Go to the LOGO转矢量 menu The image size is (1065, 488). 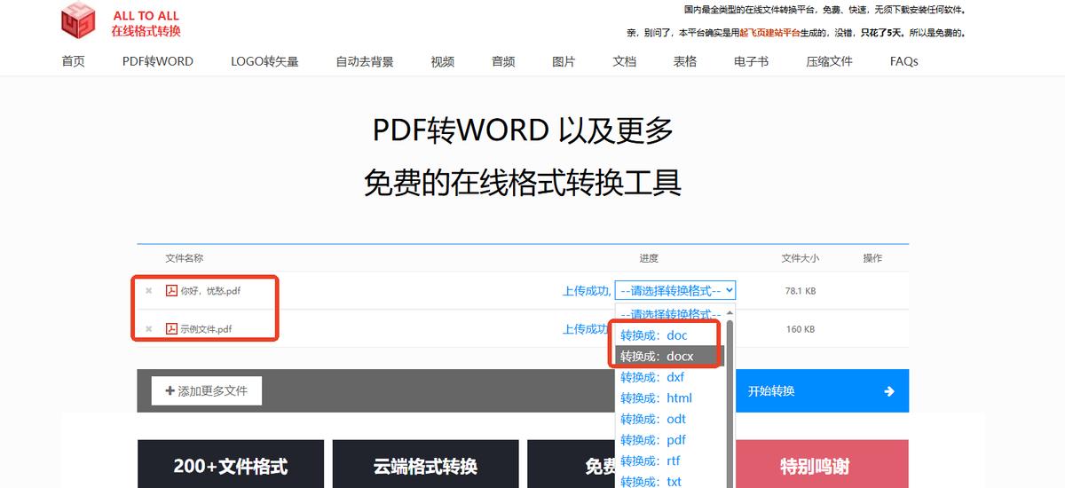pos(264,62)
